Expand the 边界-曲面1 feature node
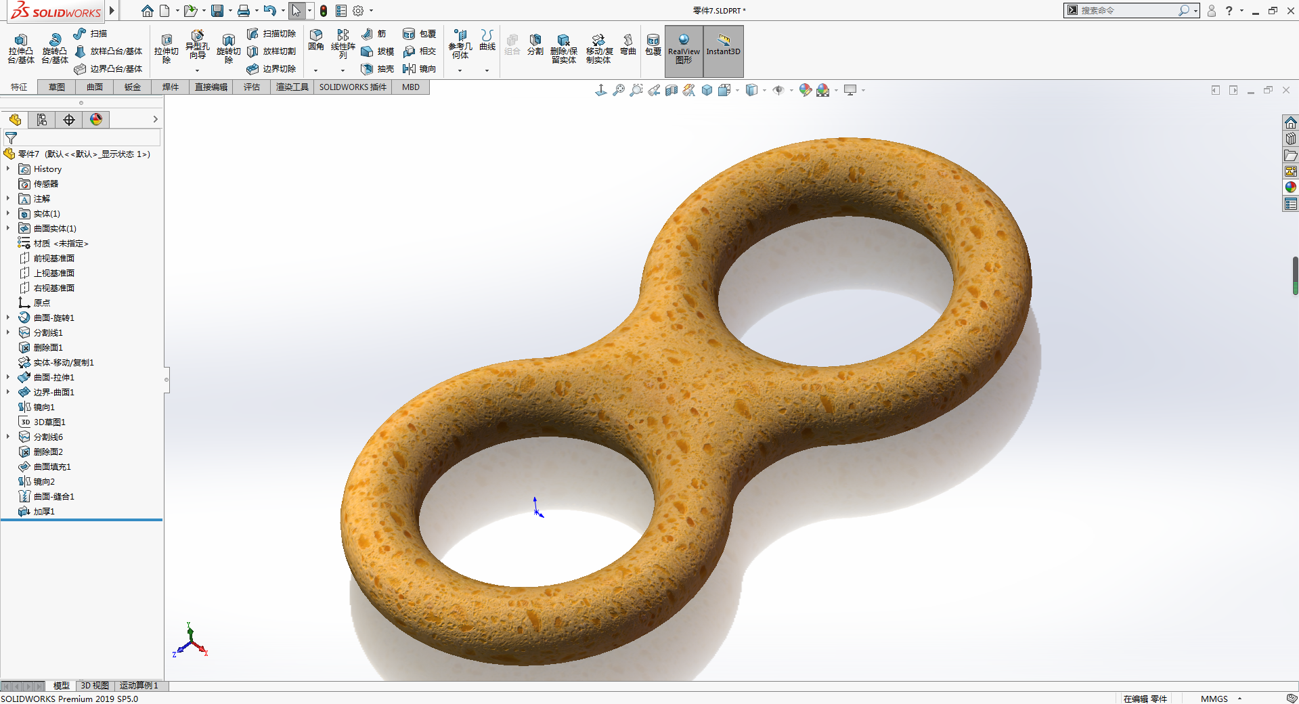This screenshot has width=1299, height=704. pyautogui.click(x=8, y=393)
